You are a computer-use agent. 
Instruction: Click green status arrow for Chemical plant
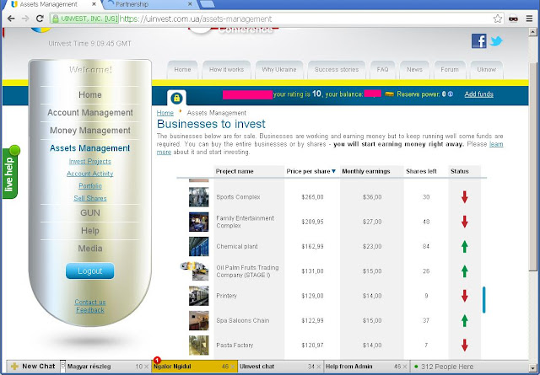pos(465,246)
